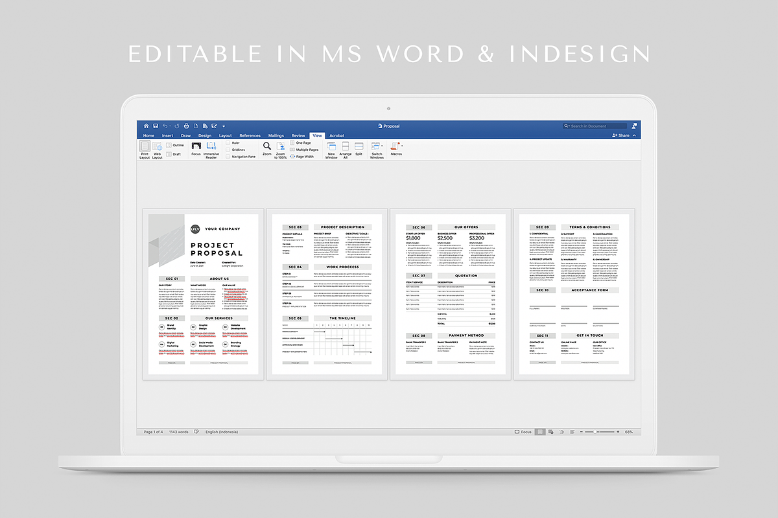Screen dimensions: 778x518
Task: Open the Review tab
Action: point(298,136)
